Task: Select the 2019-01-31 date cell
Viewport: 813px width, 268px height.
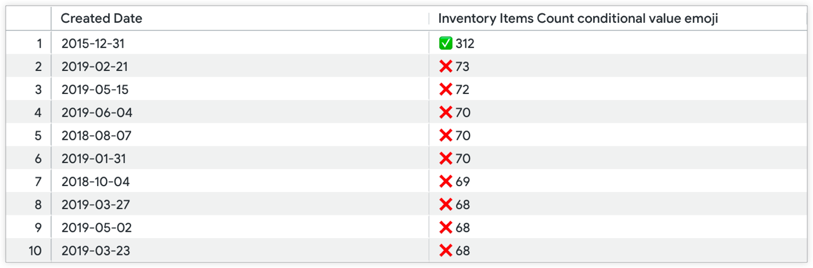Action: [x=93, y=159]
